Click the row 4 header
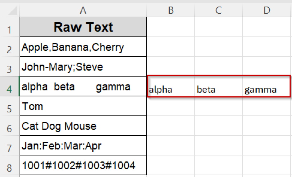Screen dimensions: 292x177 coord(10,86)
